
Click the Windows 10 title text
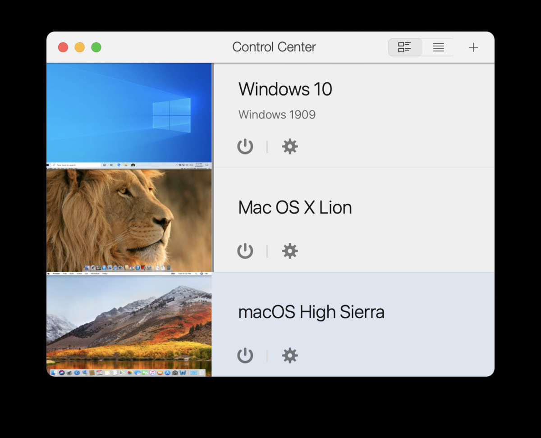(x=285, y=89)
